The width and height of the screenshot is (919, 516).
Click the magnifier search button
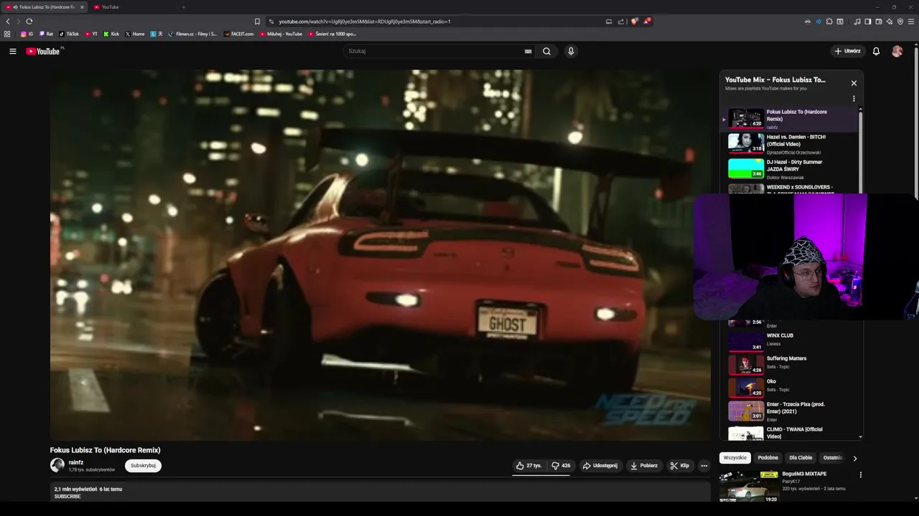pyautogui.click(x=546, y=51)
